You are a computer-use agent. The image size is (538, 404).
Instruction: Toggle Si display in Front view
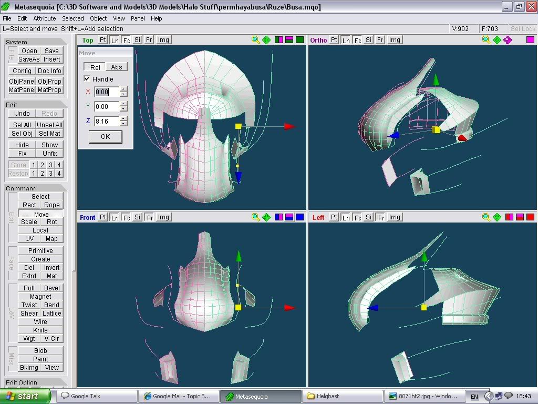pyautogui.click(x=138, y=217)
